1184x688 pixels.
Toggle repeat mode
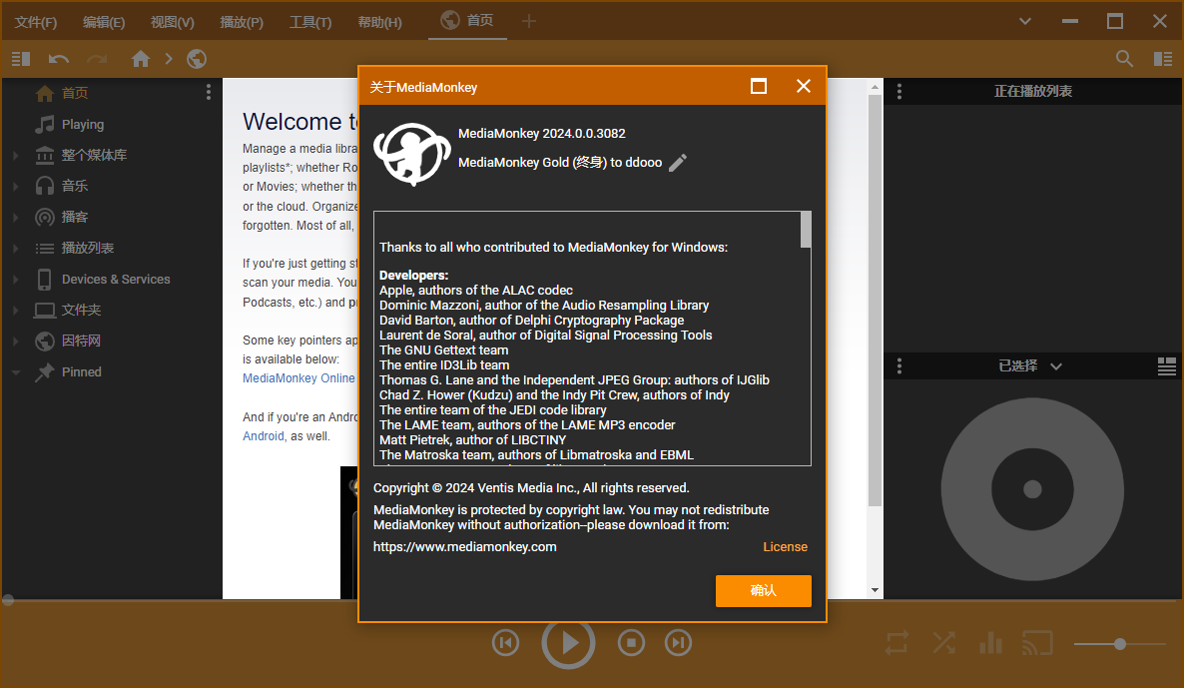[897, 643]
